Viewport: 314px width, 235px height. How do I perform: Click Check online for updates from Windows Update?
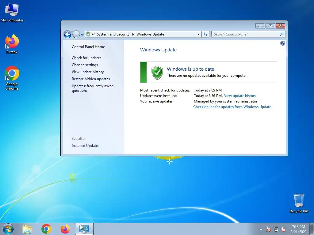click(232, 107)
